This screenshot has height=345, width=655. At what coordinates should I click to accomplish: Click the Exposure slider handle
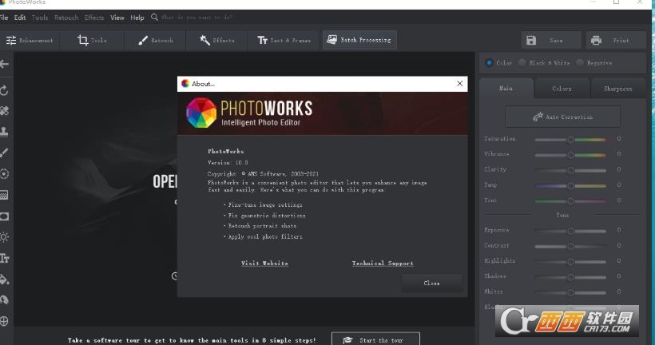pos(570,231)
